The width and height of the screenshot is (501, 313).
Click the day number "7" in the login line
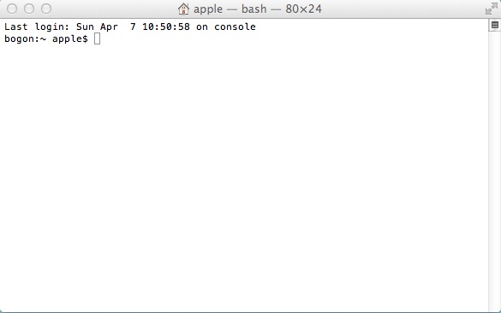point(134,27)
